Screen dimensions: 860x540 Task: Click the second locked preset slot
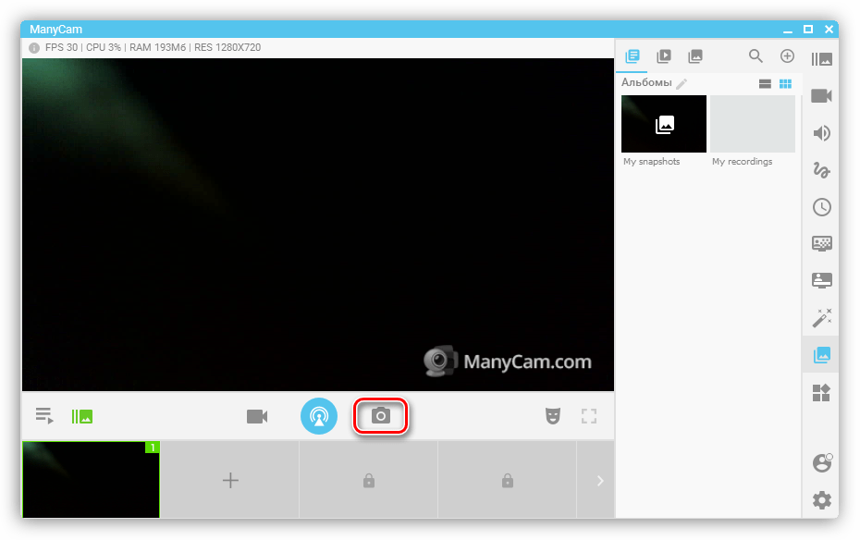[x=508, y=480]
